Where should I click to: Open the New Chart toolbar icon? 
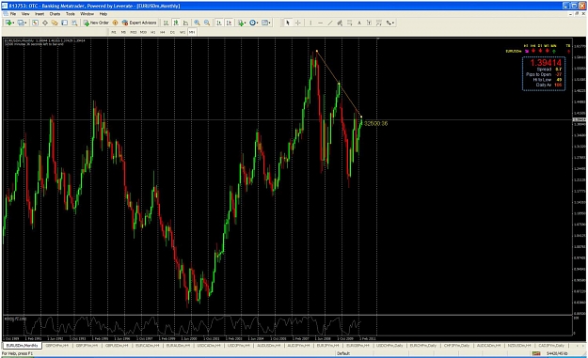coord(9,23)
